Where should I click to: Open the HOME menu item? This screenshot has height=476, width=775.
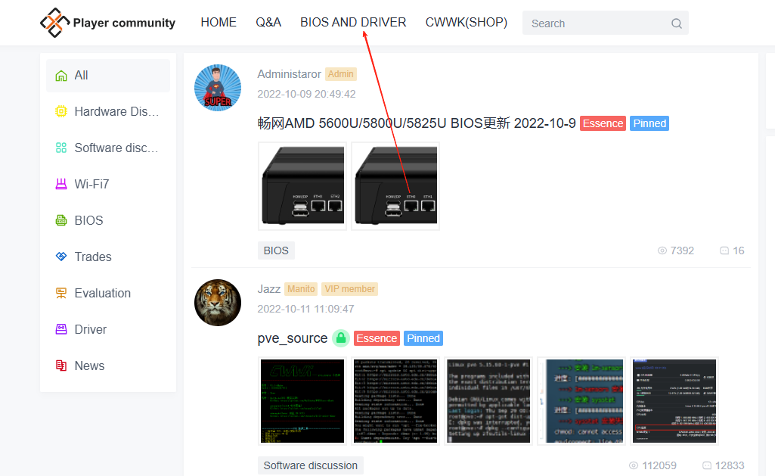coord(219,22)
